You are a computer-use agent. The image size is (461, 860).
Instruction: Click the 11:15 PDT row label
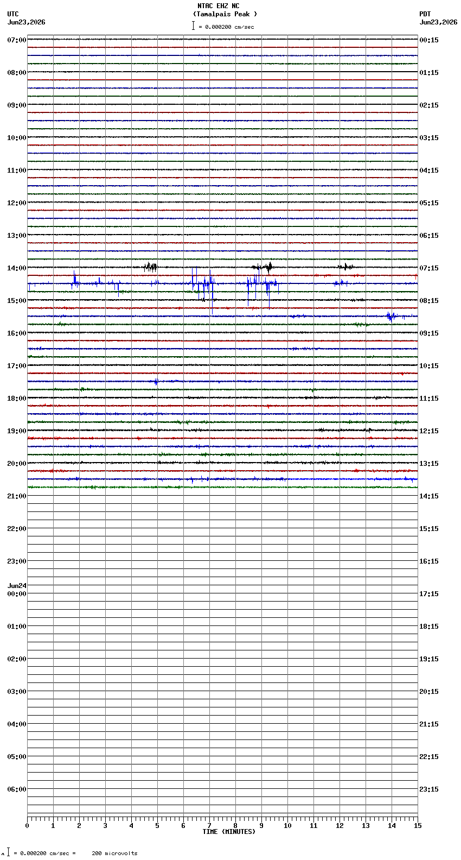(x=429, y=399)
